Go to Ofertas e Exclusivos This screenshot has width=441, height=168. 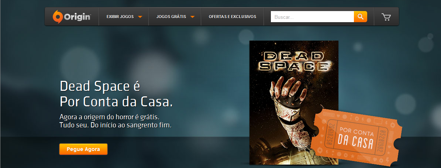point(232,17)
